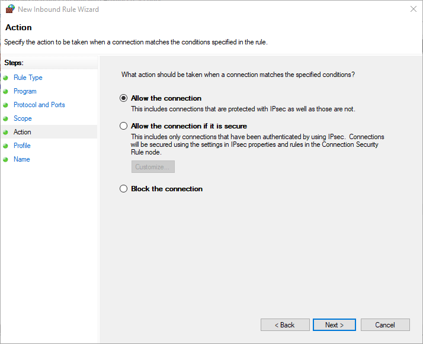
Task: Click the green bullet beside Action step
Action: click(7, 132)
